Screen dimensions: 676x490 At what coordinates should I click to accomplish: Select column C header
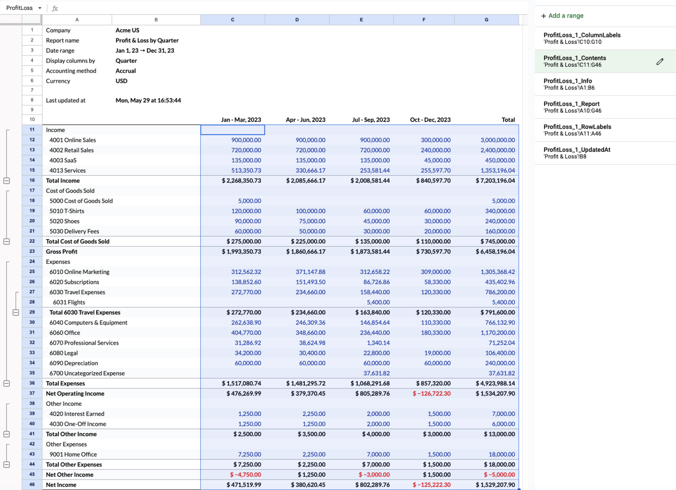(x=232, y=20)
